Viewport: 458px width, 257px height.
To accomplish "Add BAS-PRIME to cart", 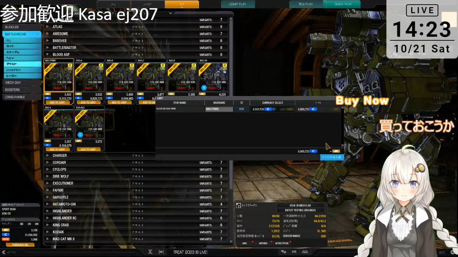I will [x=58, y=103].
